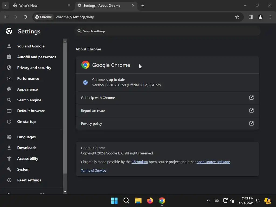
Task: Open Chrome's three-dot menu
Action: [x=270, y=17]
